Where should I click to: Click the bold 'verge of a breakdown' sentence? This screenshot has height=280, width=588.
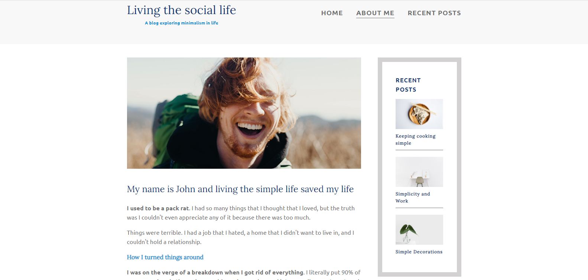pos(215,273)
